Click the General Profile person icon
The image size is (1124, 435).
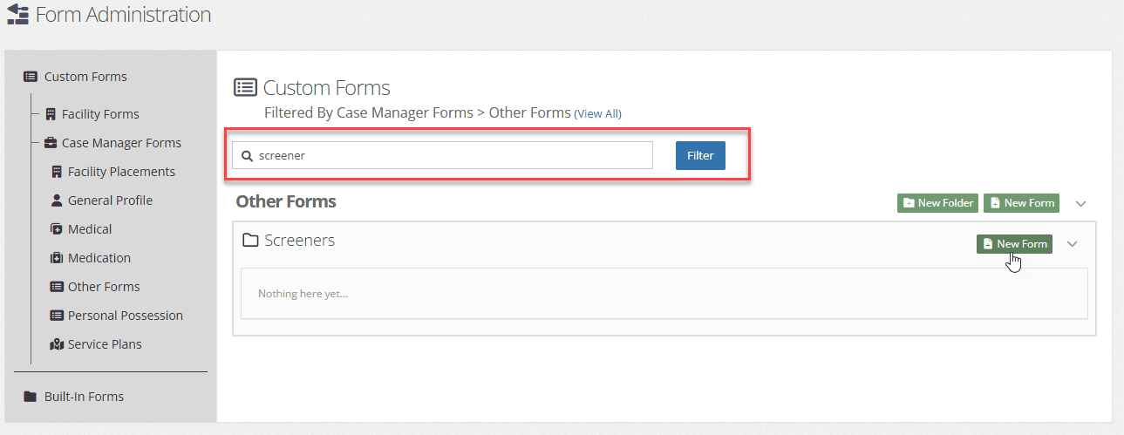point(57,201)
